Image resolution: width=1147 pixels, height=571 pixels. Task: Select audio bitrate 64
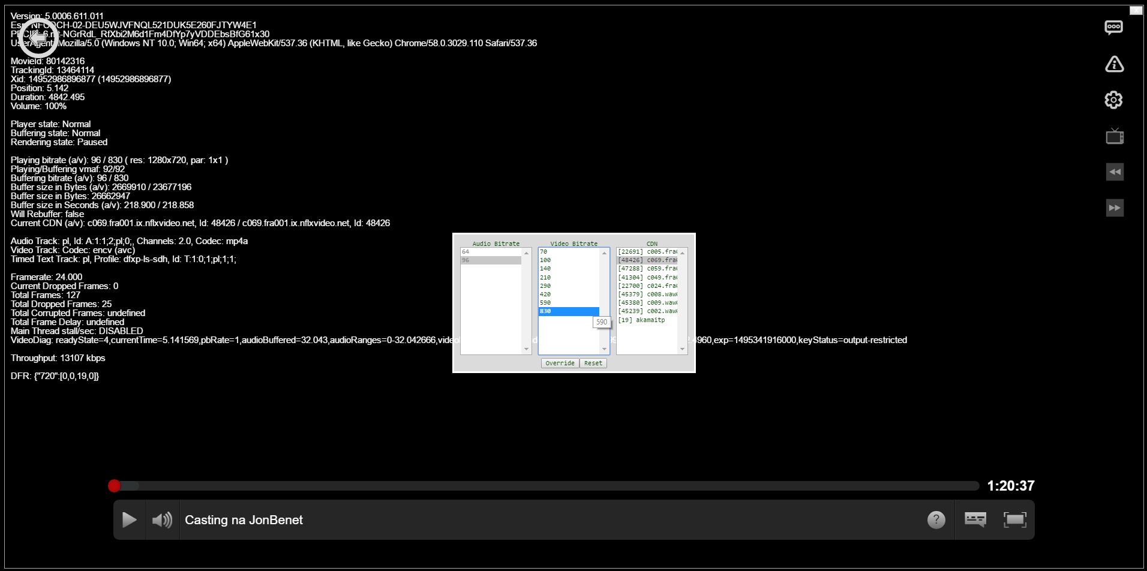pyautogui.click(x=491, y=252)
